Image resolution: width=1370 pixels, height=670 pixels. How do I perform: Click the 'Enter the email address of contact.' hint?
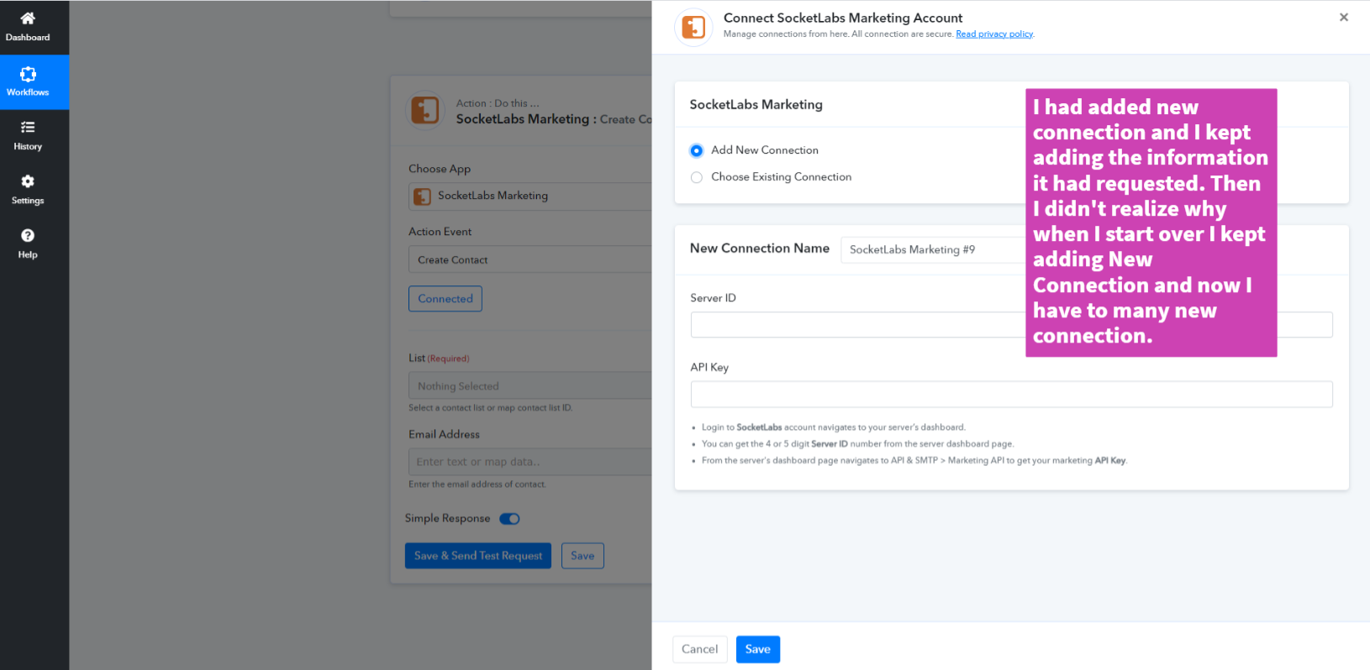477,484
